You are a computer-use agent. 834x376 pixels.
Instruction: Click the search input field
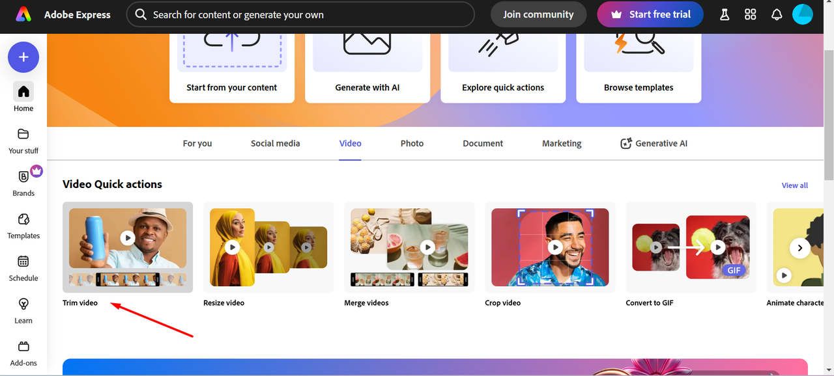pos(300,14)
